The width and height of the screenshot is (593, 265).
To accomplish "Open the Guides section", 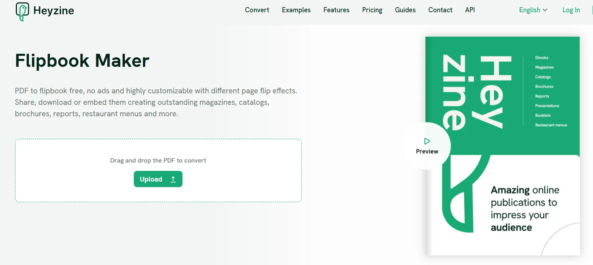I will pos(405,10).
